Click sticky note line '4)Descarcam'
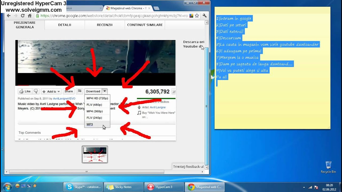 pos(228,38)
